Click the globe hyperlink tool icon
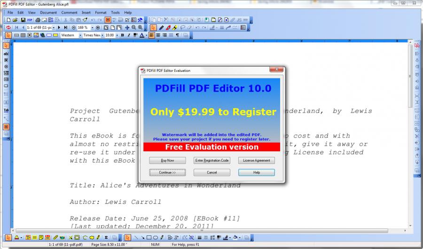Viewport: 423px width, 249px height. coord(43,35)
